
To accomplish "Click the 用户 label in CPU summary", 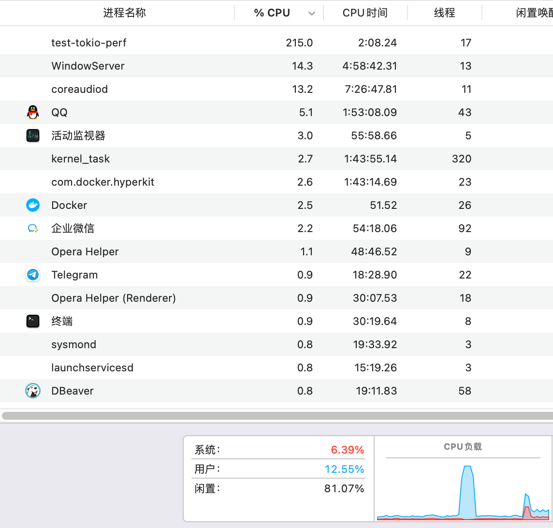I will (x=207, y=469).
